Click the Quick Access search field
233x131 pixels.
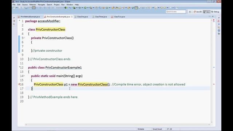tap(175, 12)
